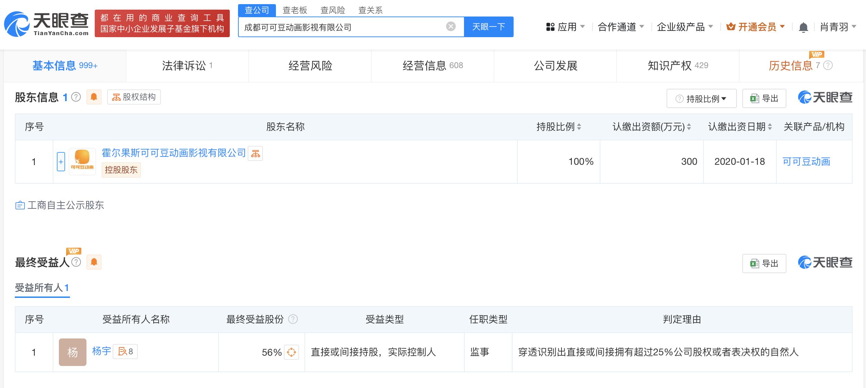This screenshot has height=388, width=866.
Task: Click the notification bell in header
Action: tap(803, 27)
